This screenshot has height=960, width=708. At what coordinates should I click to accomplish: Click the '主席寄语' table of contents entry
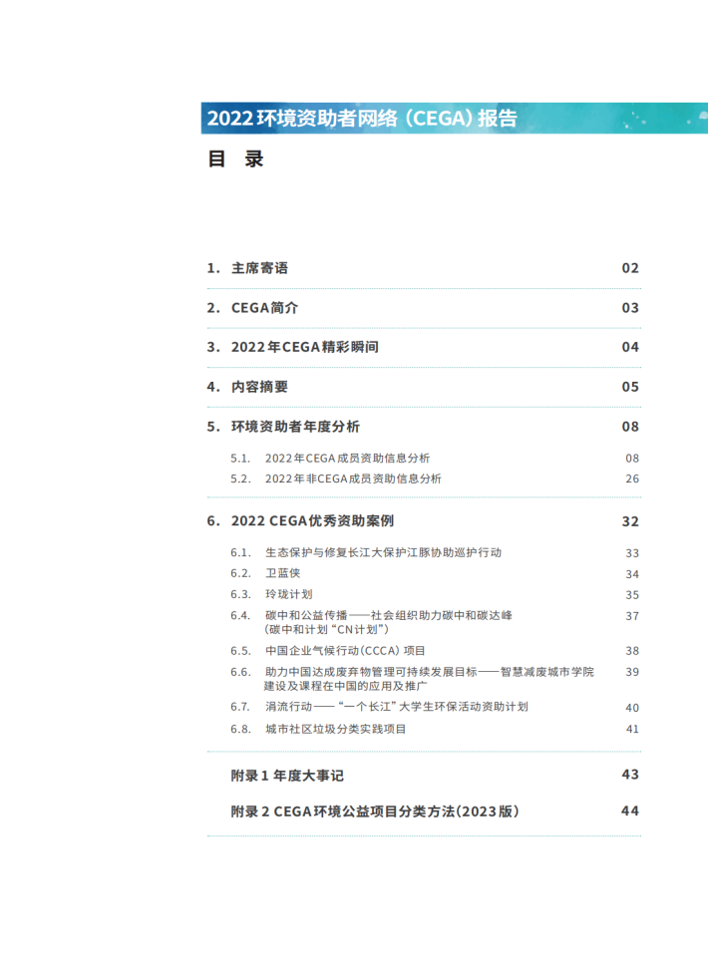pyautogui.click(x=259, y=268)
